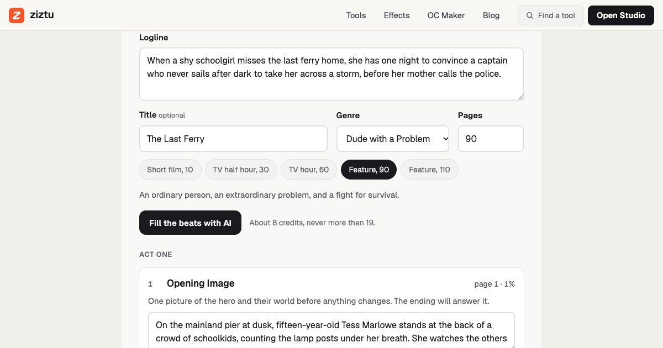Select the Short film, 10 preset
663x348 pixels.
(x=170, y=170)
